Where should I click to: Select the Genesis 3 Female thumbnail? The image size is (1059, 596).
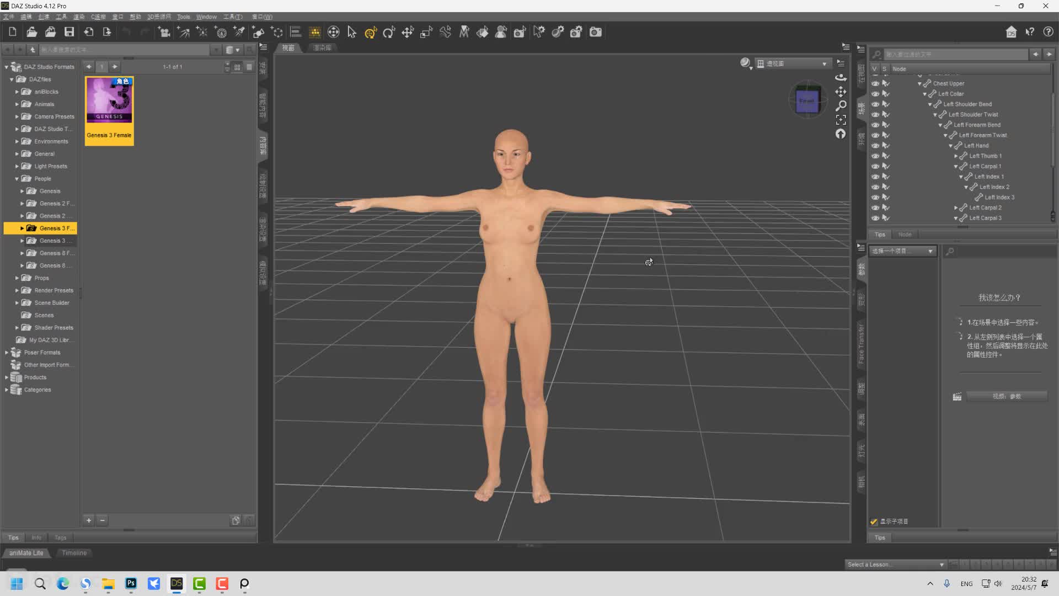coord(109,110)
